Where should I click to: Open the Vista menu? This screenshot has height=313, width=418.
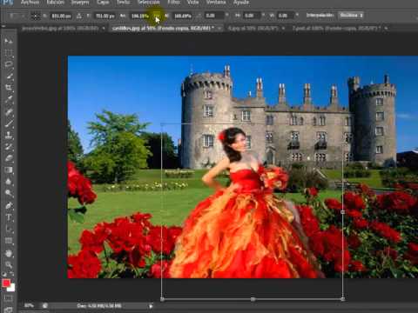click(192, 3)
